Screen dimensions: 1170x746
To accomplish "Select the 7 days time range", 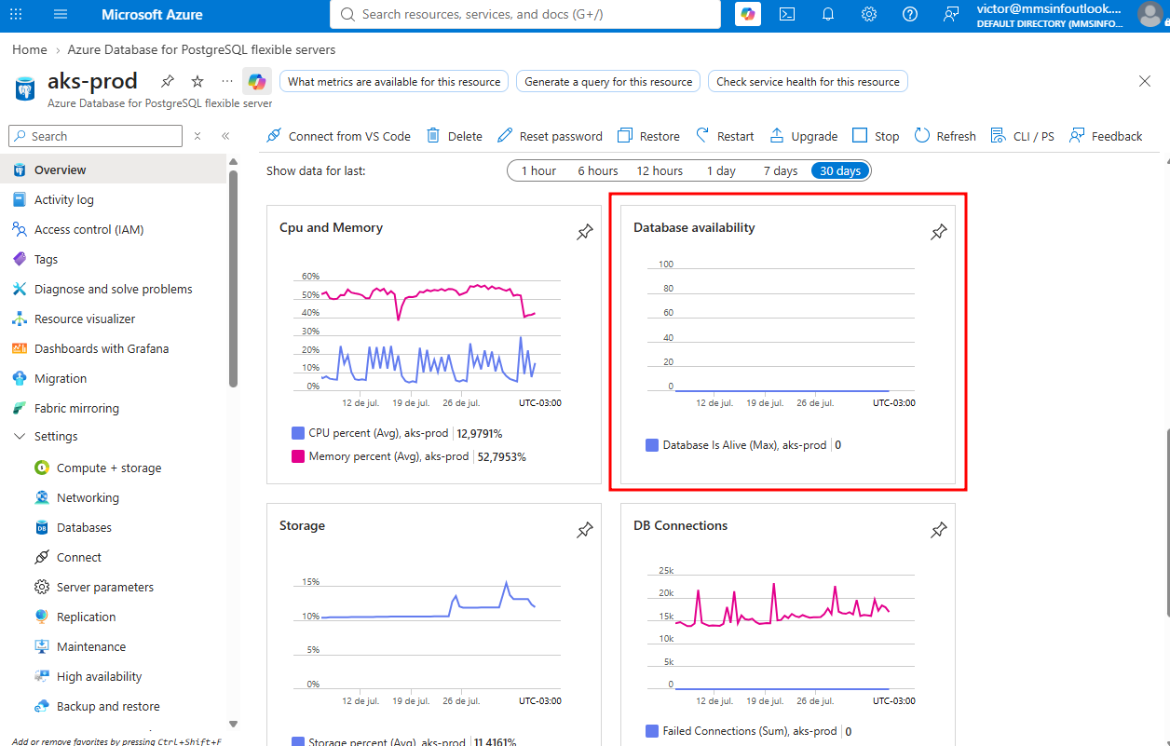I will pos(781,170).
